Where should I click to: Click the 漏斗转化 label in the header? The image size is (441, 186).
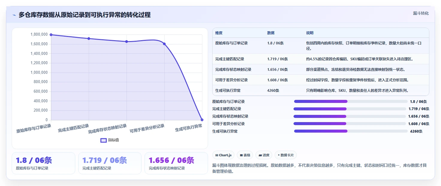coord(421,13)
